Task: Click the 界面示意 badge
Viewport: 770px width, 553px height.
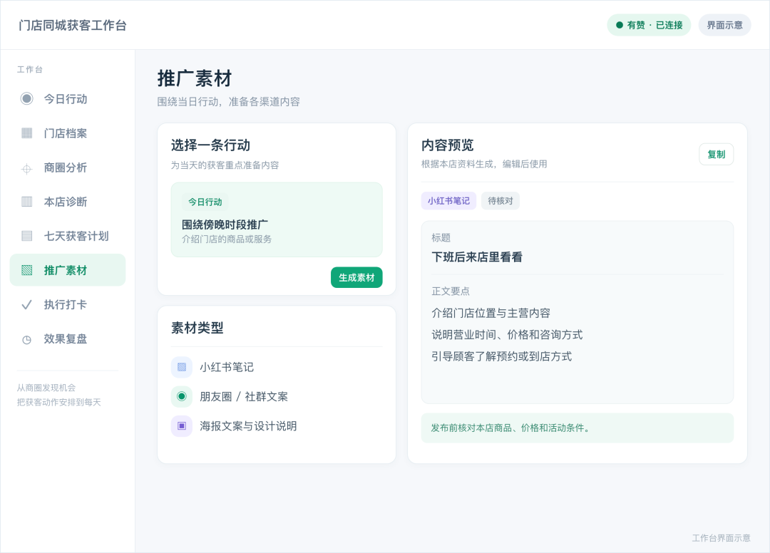Action: [724, 25]
